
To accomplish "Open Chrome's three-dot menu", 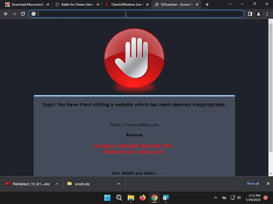I will 267,14.
